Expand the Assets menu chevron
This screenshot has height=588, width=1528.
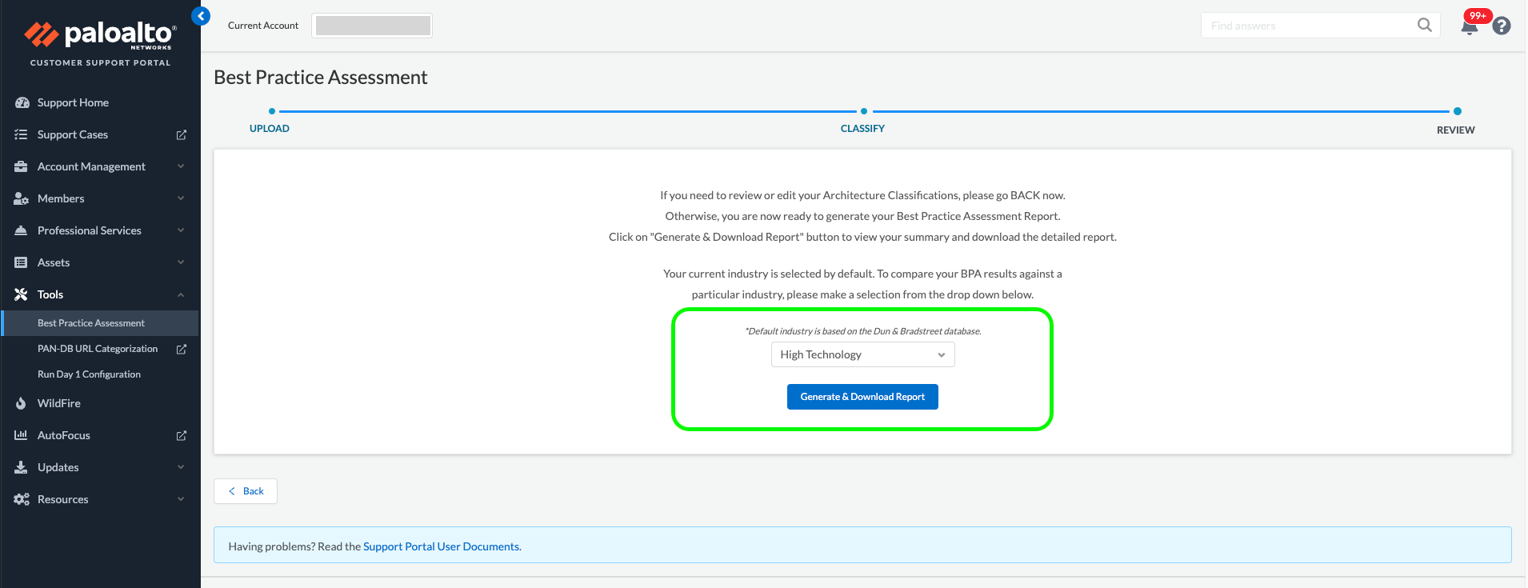click(181, 262)
